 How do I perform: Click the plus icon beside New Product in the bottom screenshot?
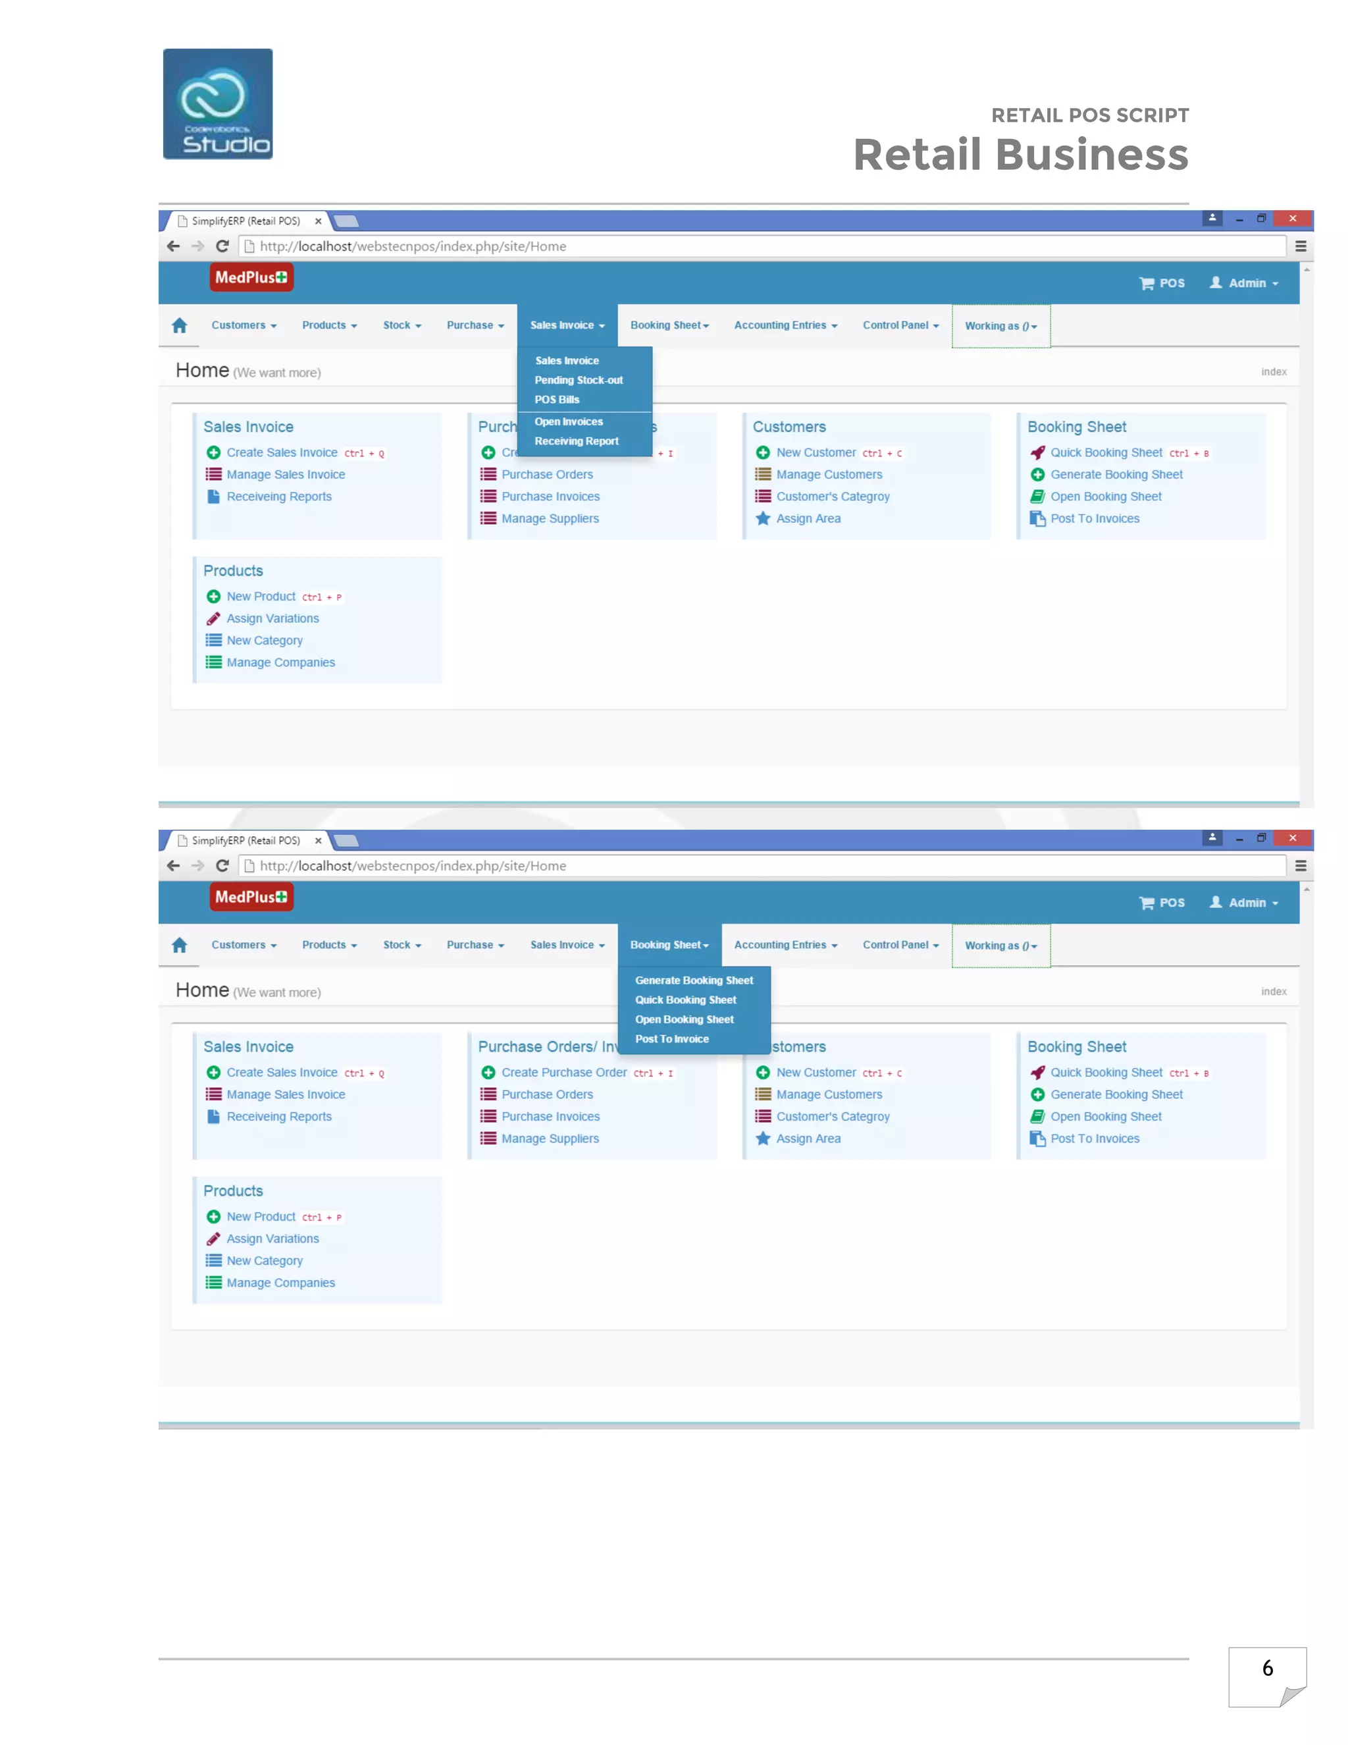[x=213, y=1216]
